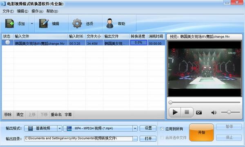Open the 编辑(E) menu
The width and height of the screenshot is (245, 147).
coord(22,11)
